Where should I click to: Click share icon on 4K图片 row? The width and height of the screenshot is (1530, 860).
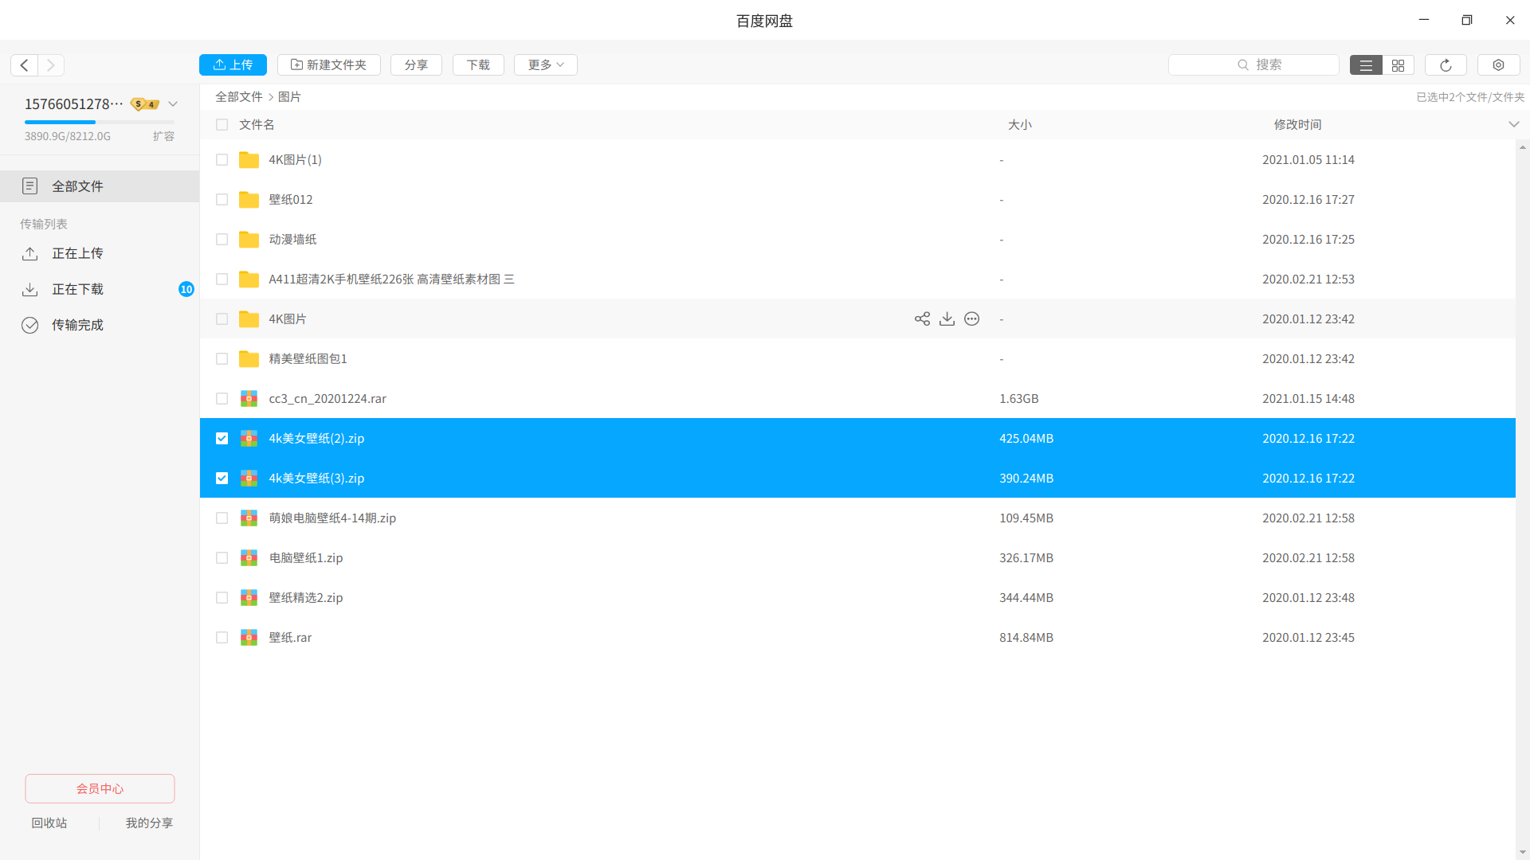922,319
